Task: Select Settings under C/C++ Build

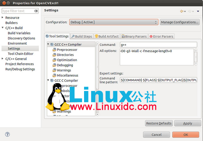Action: coord(20,48)
